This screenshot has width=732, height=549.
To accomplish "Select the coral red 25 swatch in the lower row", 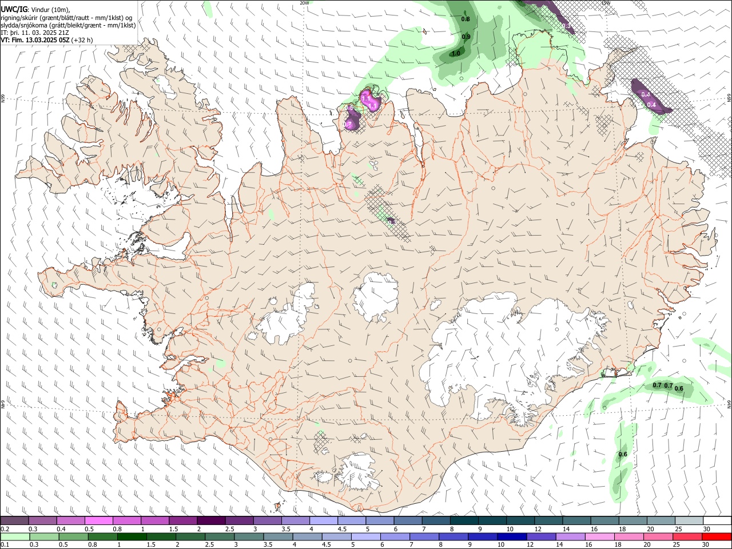I will [688, 537].
